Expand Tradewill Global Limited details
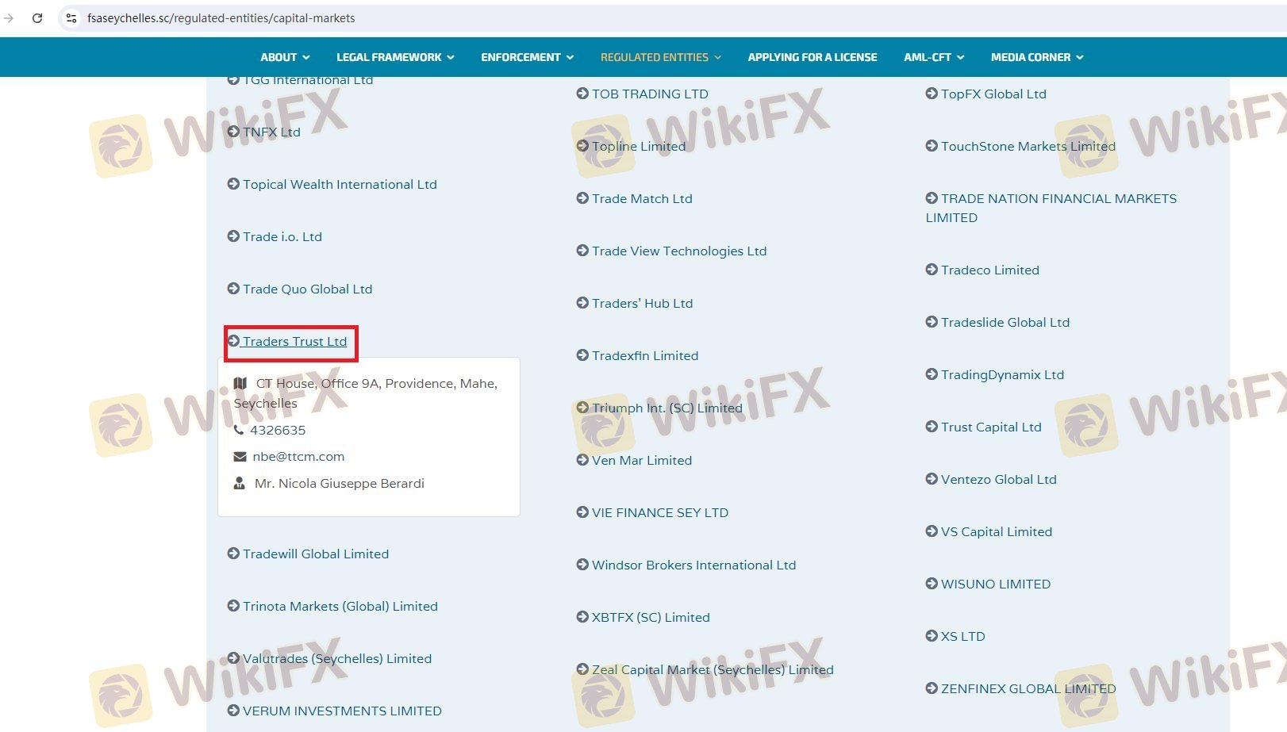Screen dimensions: 1287x732 [x=315, y=554]
